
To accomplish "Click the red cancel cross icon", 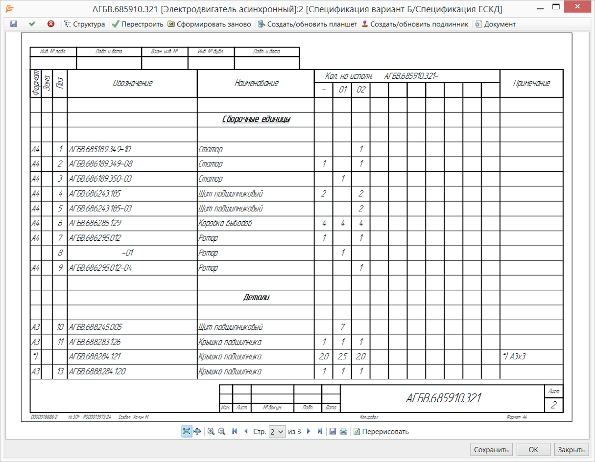I will pos(51,24).
